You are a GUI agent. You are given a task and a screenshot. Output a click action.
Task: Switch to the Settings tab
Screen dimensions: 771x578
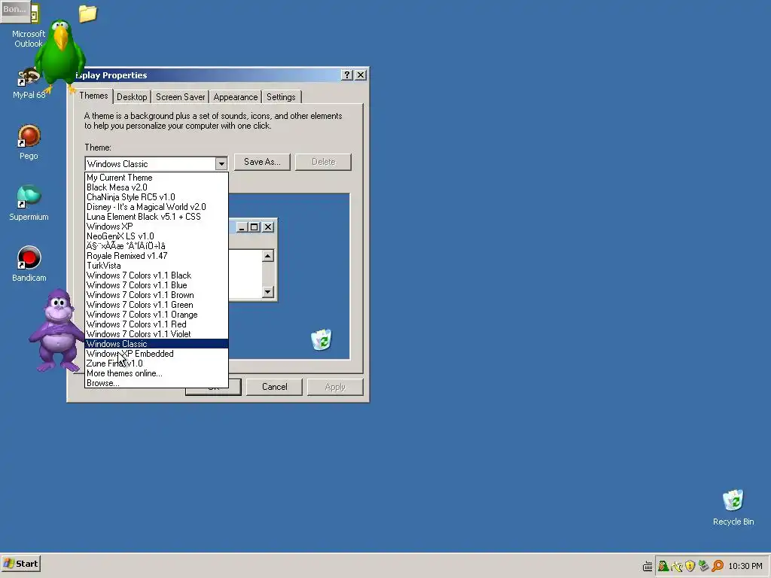click(x=281, y=97)
